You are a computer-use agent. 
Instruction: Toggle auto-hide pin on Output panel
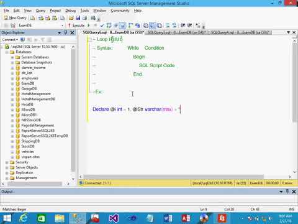[x=287, y=192]
